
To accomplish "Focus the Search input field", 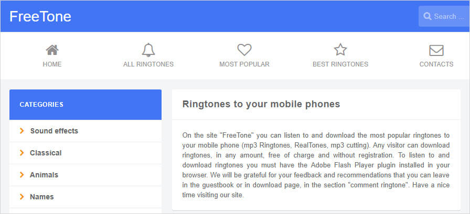I will pyautogui.click(x=448, y=16).
